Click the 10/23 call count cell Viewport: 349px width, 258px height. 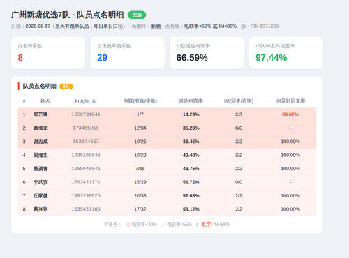pos(140,155)
